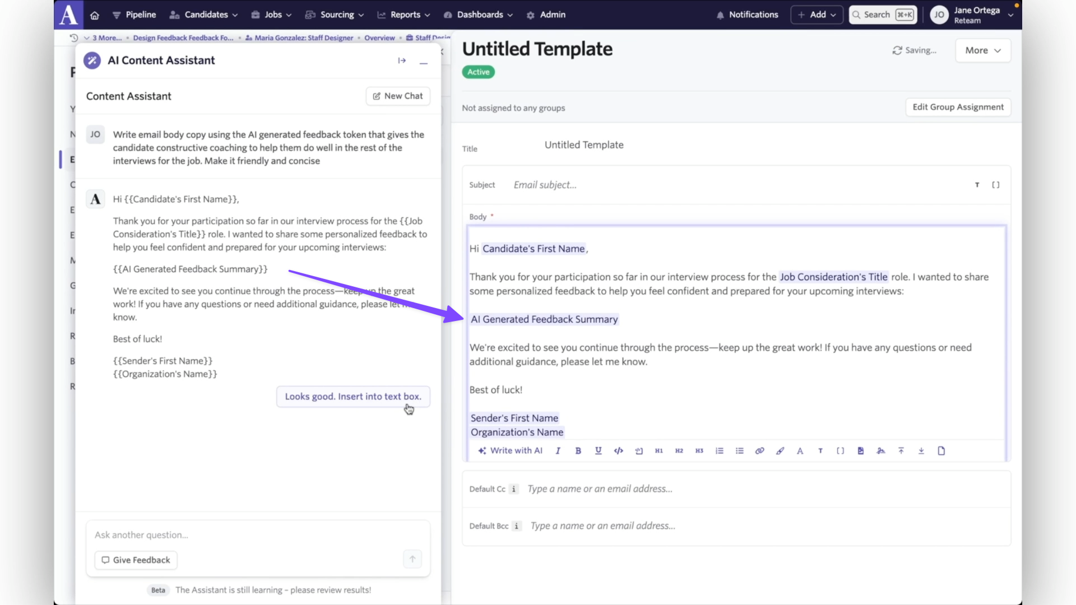1076x605 pixels.
Task: Click the signature icon in toolbar
Action: point(881,450)
